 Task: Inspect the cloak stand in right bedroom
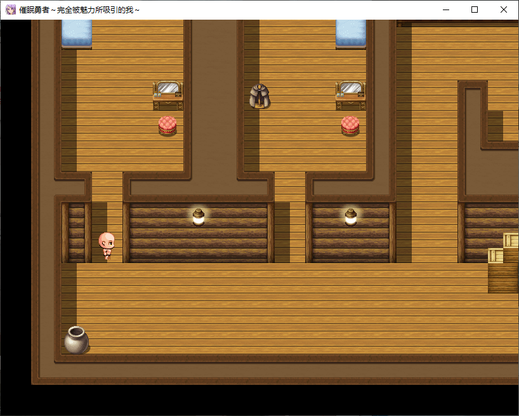tap(259, 96)
